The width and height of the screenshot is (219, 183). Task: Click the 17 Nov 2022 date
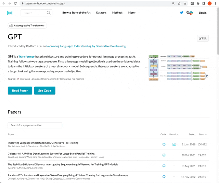188,177
